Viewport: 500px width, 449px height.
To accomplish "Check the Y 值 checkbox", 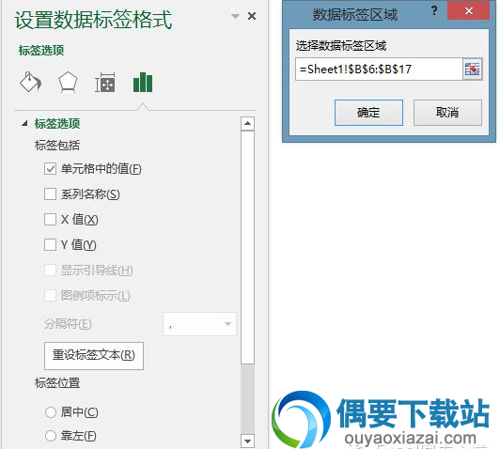I will point(50,245).
